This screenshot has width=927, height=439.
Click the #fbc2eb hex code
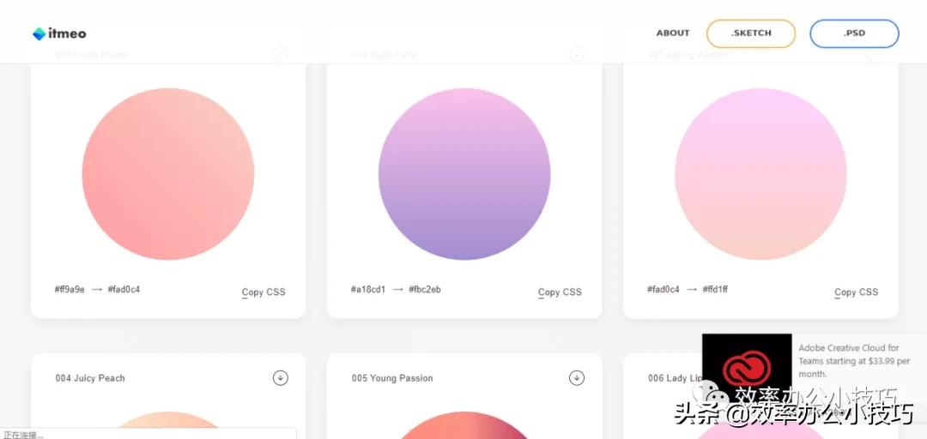coord(425,290)
